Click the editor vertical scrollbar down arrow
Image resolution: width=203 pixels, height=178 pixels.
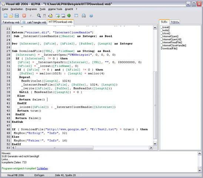[155, 144]
